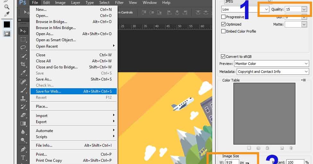Select the Brush tool
Viewport: 313px width, 164px height.
coord(23,90)
